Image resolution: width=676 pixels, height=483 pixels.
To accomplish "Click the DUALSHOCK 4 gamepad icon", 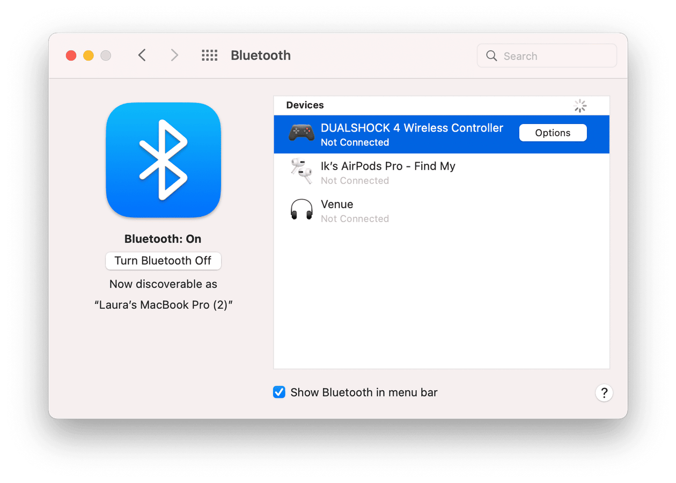I will [x=302, y=132].
